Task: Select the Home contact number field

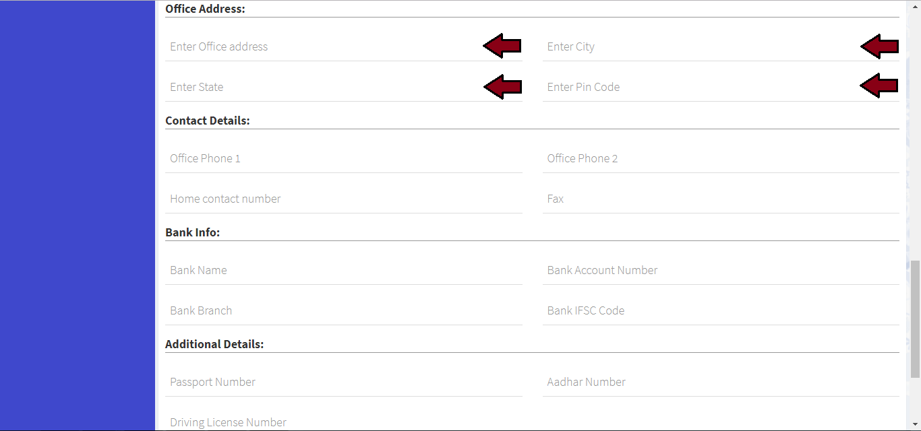Action: point(343,199)
